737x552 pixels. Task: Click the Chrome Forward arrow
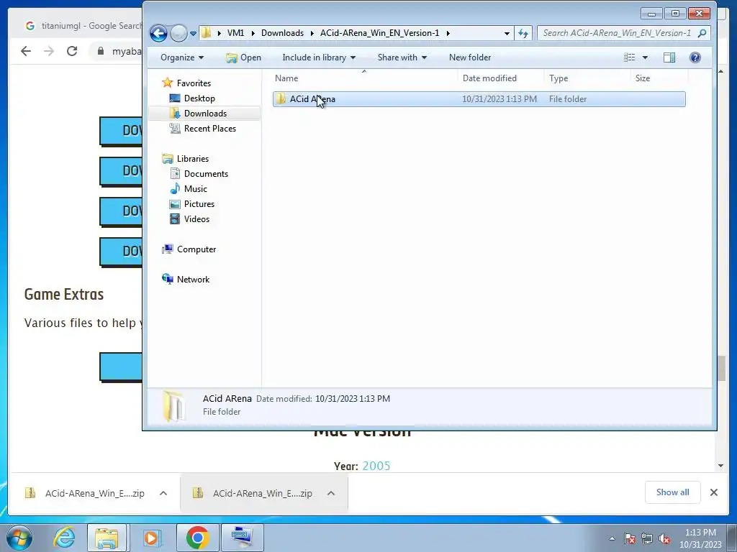click(49, 51)
